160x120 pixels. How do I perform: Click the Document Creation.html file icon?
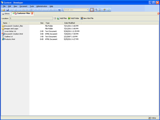click(x=3, y=34)
